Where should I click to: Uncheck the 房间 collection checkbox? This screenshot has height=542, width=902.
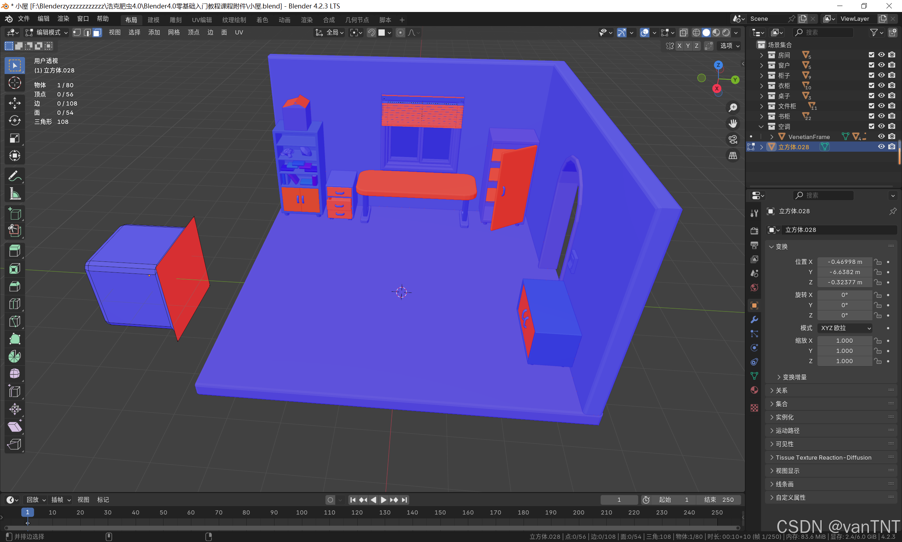point(871,55)
